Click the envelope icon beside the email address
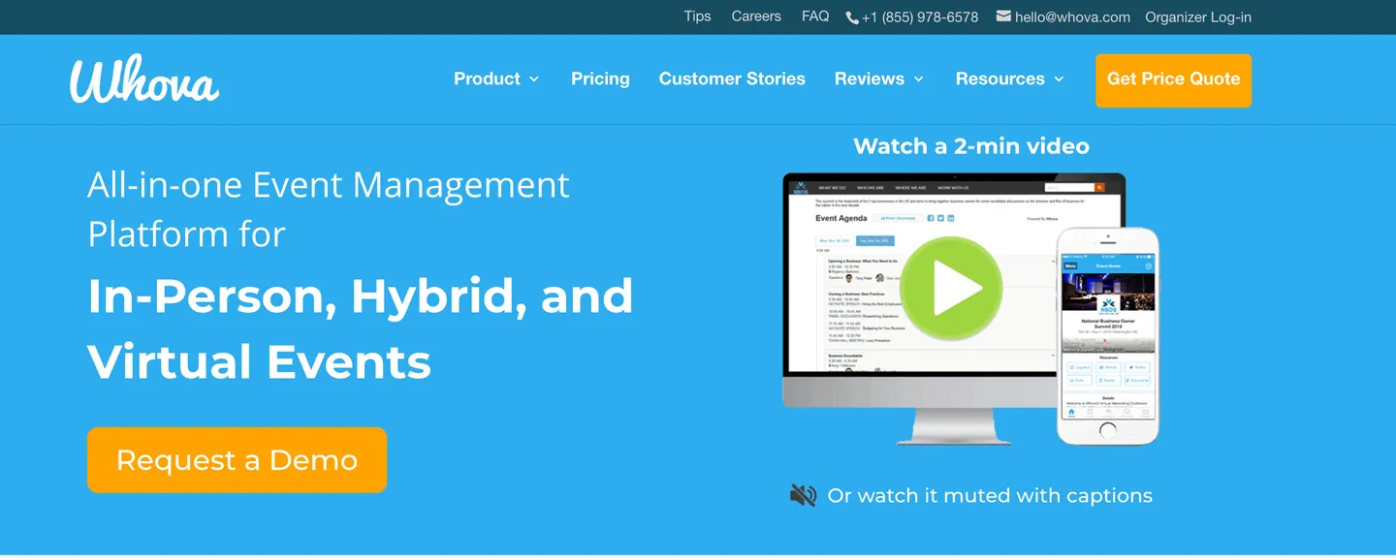This screenshot has height=560, width=1396. pos(1003,16)
